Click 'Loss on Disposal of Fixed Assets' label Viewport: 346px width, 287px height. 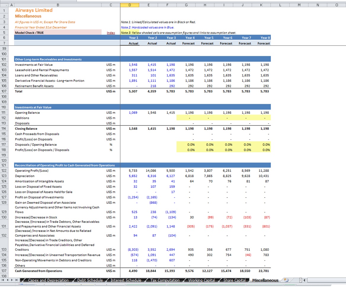click(x=39, y=187)
